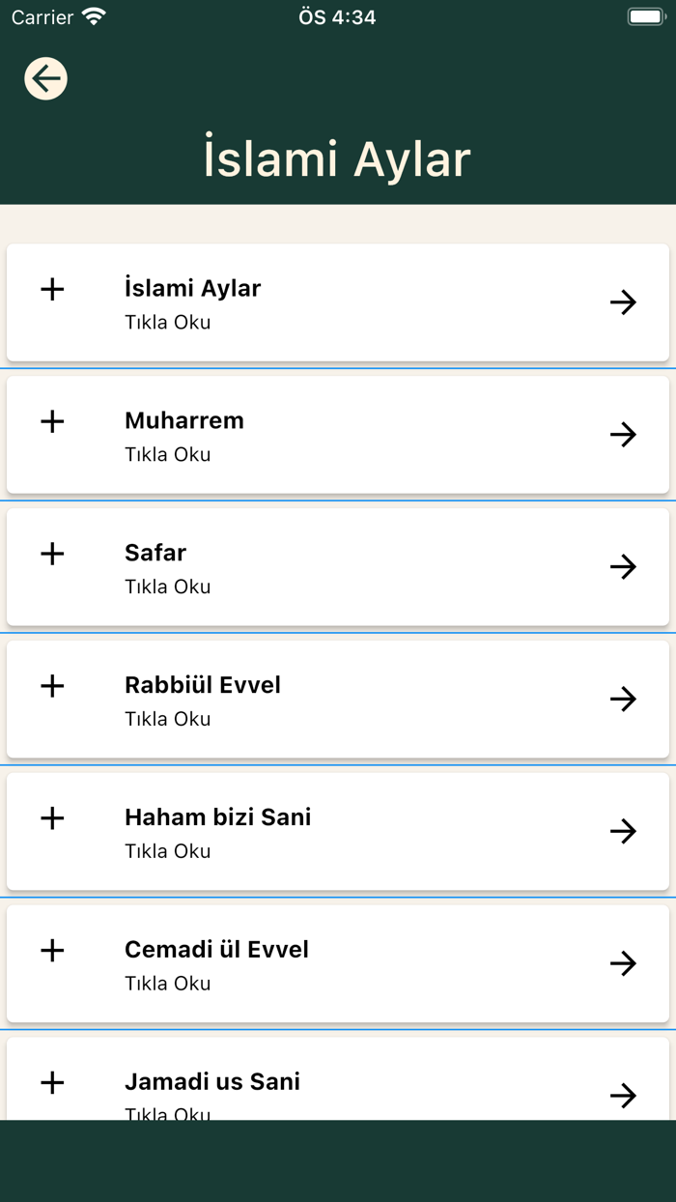Click Tıkla Oku under Muharrem
The height and width of the screenshot is (1202, 676).
(x=167, y=454)
